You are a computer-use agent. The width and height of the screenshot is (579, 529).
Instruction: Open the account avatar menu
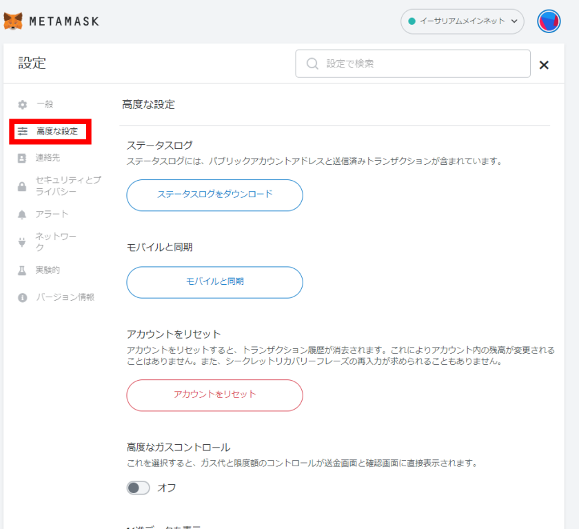[549, 21]
